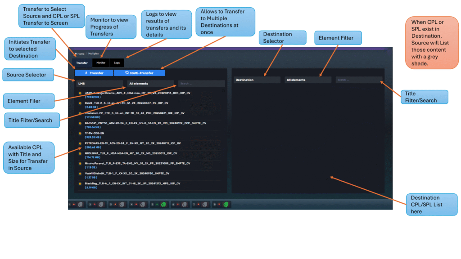Click the yellow icon beside 17-TW-CDG-EN

pos(80,134)
